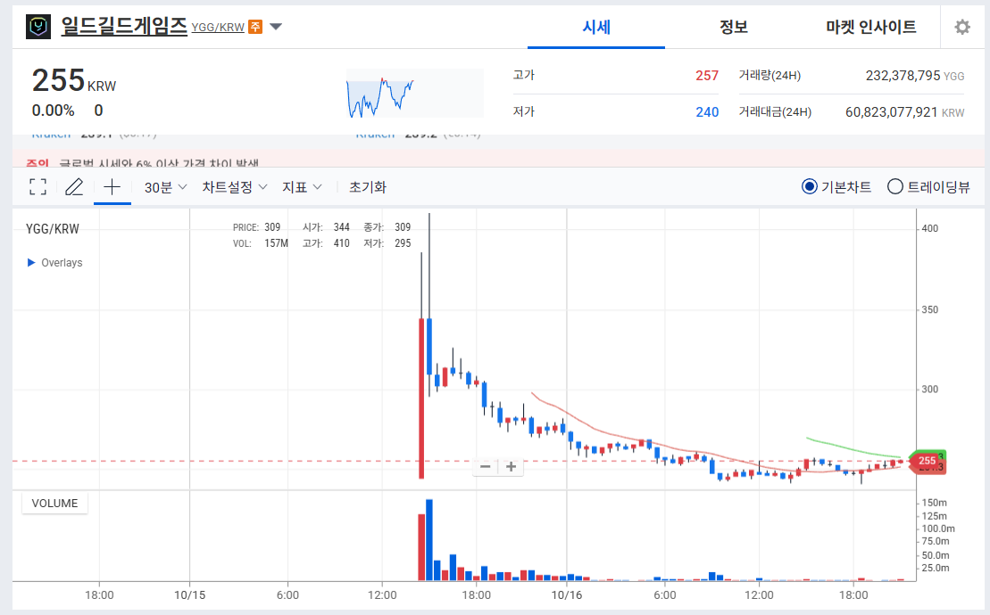The image size is (990, 615).
Task: Select the 트레이딩뷰 radio option
Action: point(895,187)
